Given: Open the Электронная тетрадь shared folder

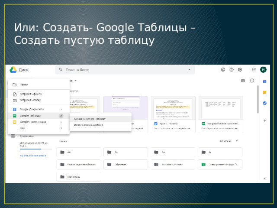Looking at the screenshot, I should pos(220,164).
